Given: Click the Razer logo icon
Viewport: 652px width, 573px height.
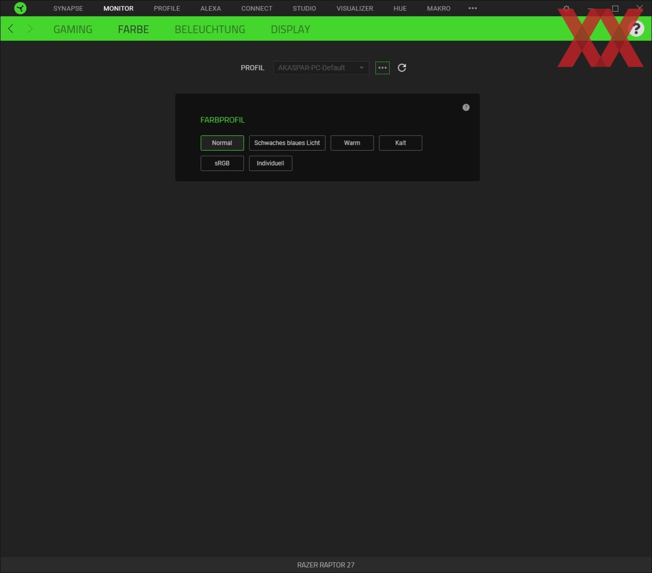Looking at the screenshot, I should (x=20, y=8).
